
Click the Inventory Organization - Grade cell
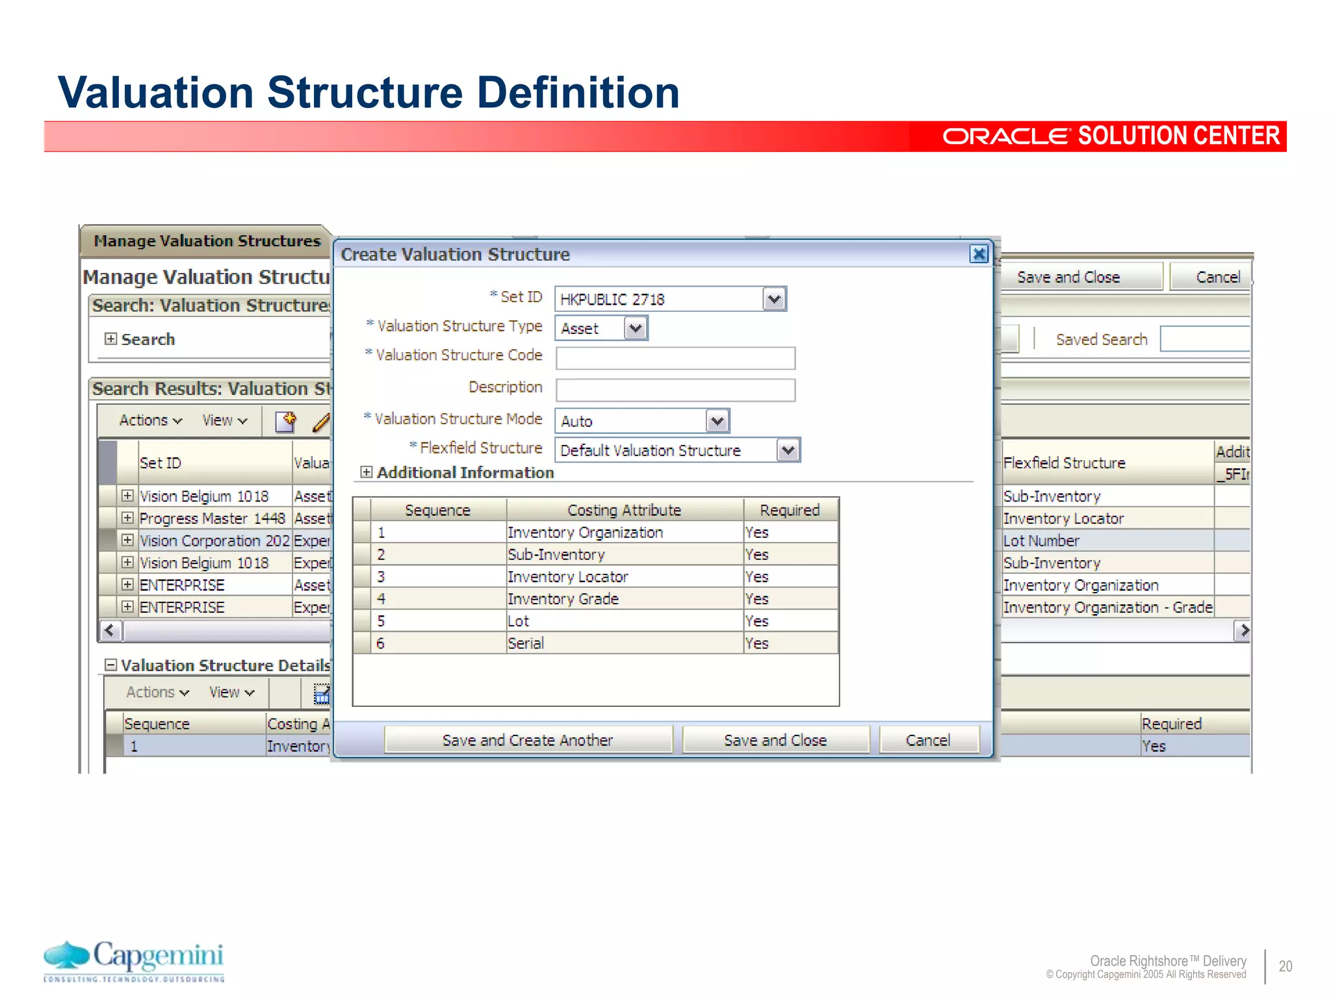(1107, 607)
